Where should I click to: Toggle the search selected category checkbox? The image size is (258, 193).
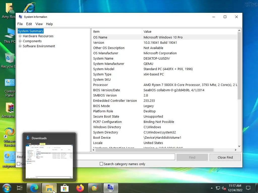[19, 164]
